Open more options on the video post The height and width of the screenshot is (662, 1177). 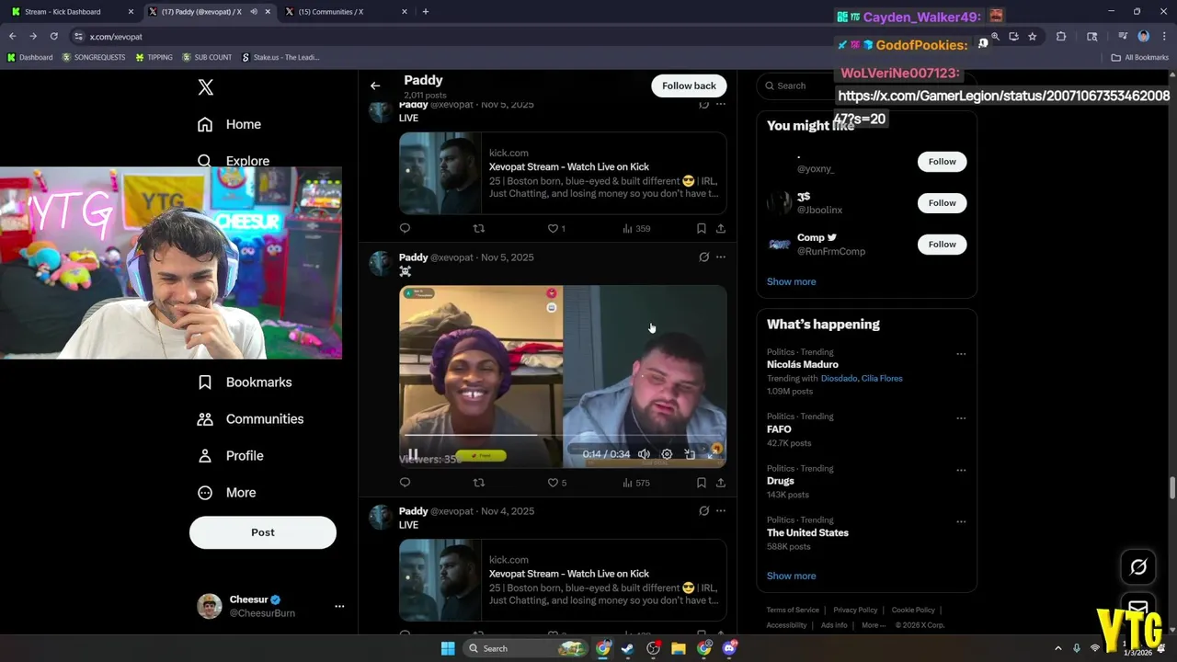click(x=721, y=257)
